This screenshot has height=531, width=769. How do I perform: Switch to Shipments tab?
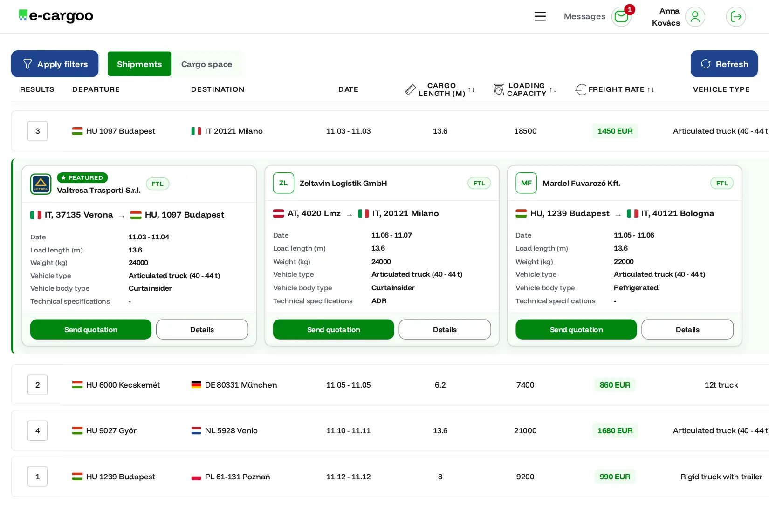[x=139, y=64]
